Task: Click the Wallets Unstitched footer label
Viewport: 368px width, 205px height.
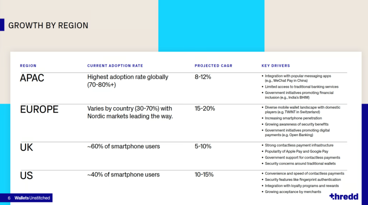Action: (32, 198)
